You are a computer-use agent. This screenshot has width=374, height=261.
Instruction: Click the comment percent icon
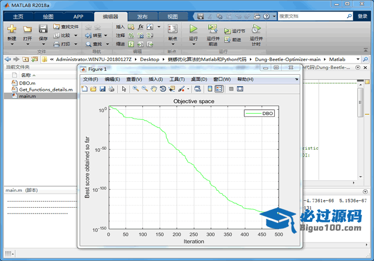131,35
